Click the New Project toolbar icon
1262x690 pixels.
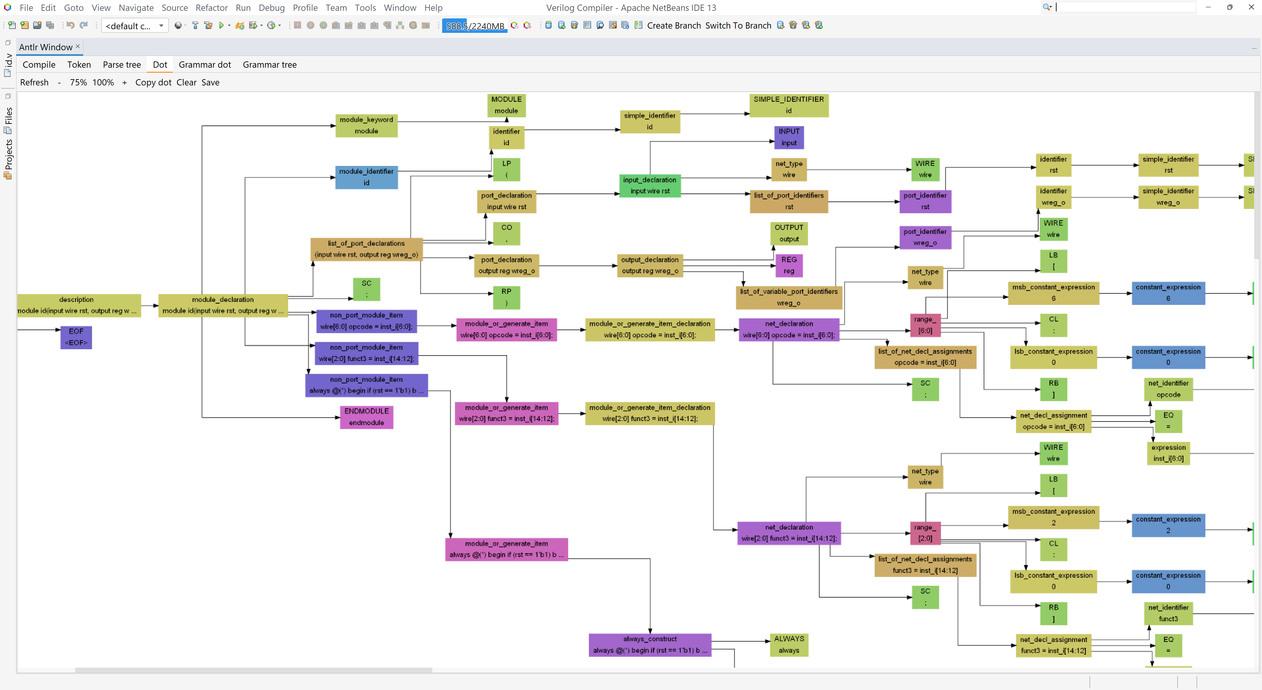tap(25, 26)
